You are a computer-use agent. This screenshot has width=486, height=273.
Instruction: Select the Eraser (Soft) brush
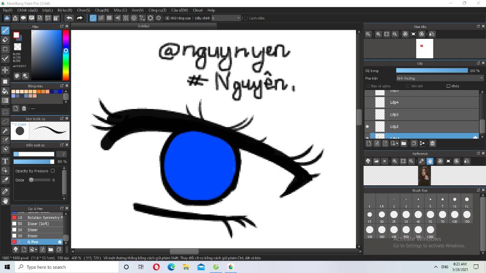pyautogui.click(x=37, y=224)
